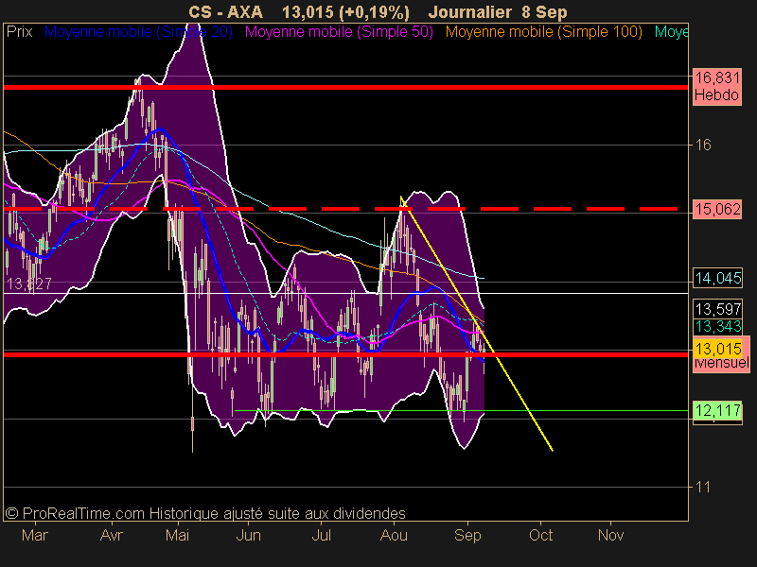The image size is (757, 567).
Task: Select the "Sep" month on the time axis
Action: pyautogui.click(x=467, y=535)
